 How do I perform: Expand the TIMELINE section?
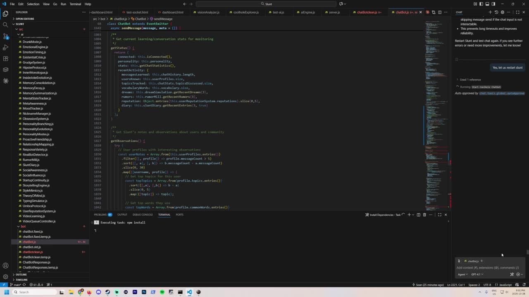[50, 280]
